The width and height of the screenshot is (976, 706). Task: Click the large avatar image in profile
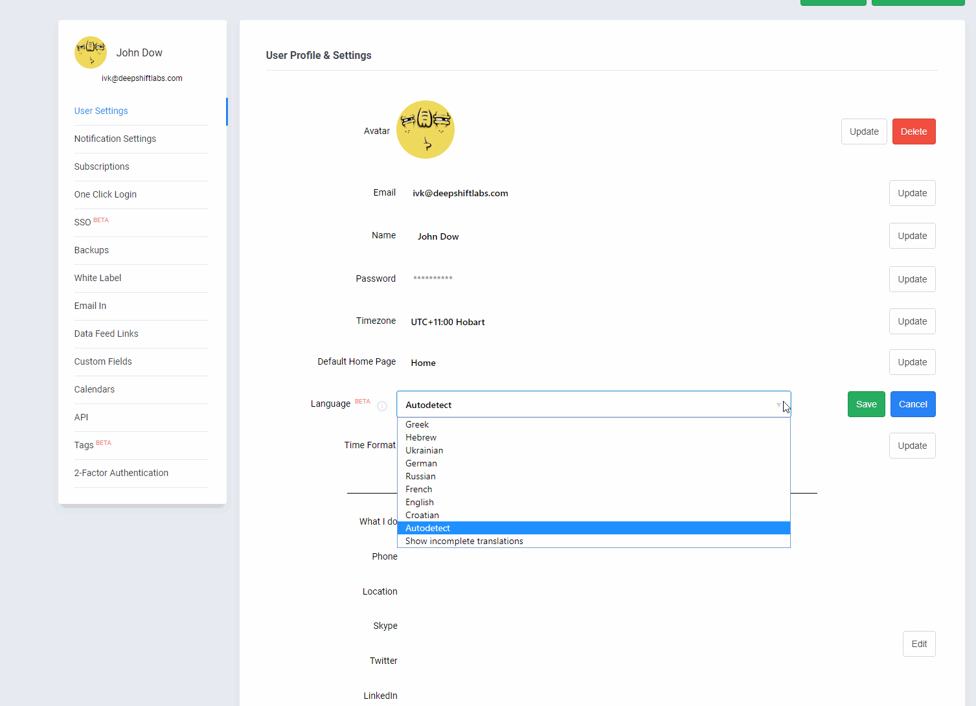[x=425, y=130]
